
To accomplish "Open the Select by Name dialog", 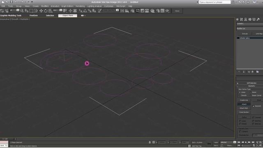I will pyautogui.click(x=26, y=11).
